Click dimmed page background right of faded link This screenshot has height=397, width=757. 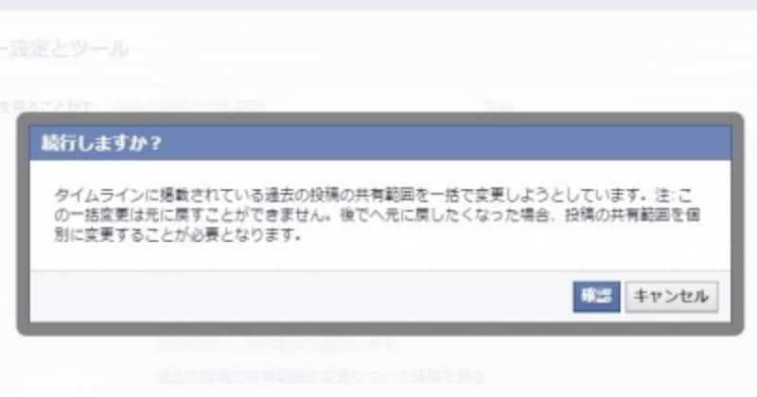(618, 375)
